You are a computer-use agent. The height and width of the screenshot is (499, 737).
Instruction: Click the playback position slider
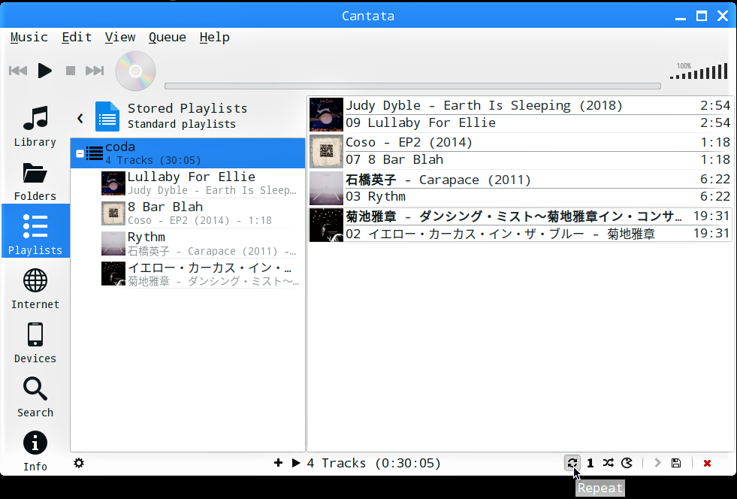click(412, 86)
